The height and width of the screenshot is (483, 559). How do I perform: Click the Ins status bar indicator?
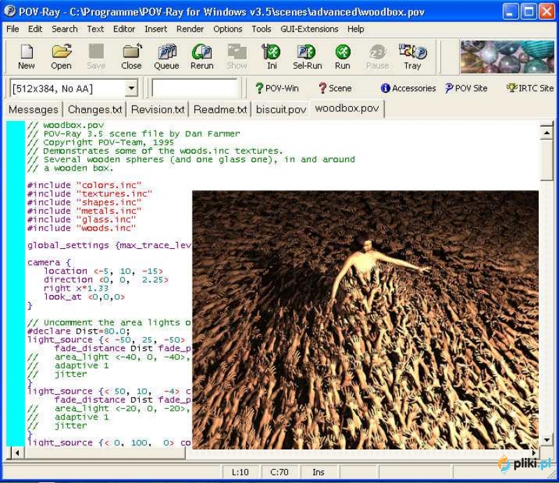tap(319, 472)
